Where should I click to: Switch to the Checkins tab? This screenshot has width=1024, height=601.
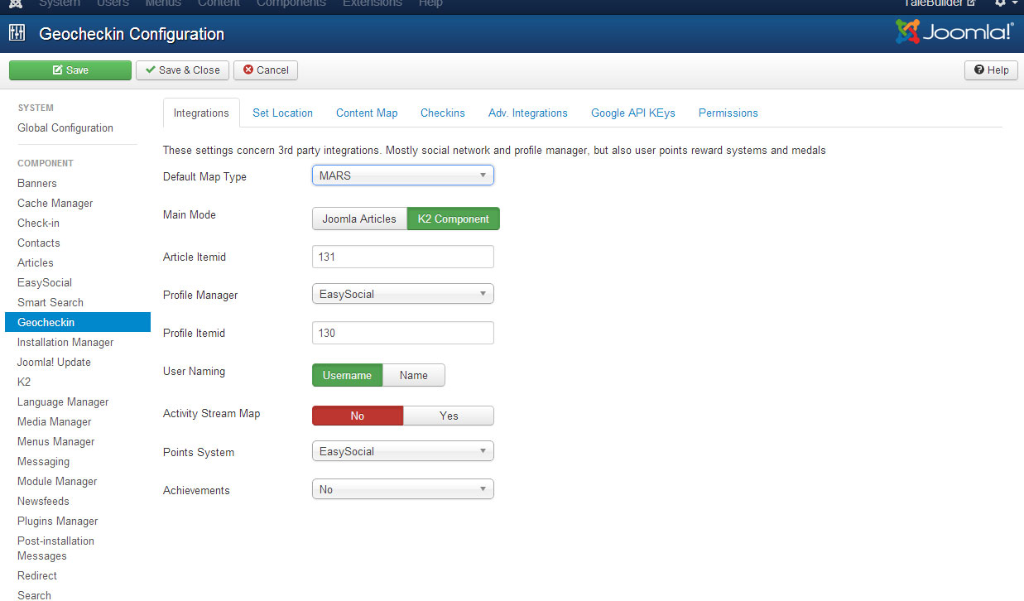pyautogui.click(x=443, y=113)
